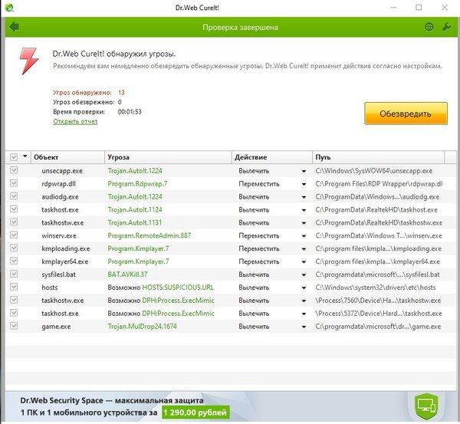The width and height of the screenshot is (460, 424).
Task: Toggle checkbox for taskhost.exe DPH:Process.ExecMimic row
Action: click(x=14, y=313)
